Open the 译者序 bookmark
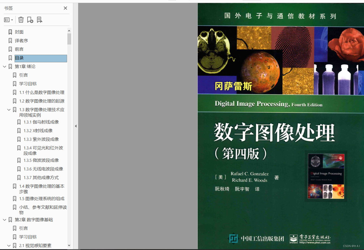The image size is (364, 250). coord(21,41)
